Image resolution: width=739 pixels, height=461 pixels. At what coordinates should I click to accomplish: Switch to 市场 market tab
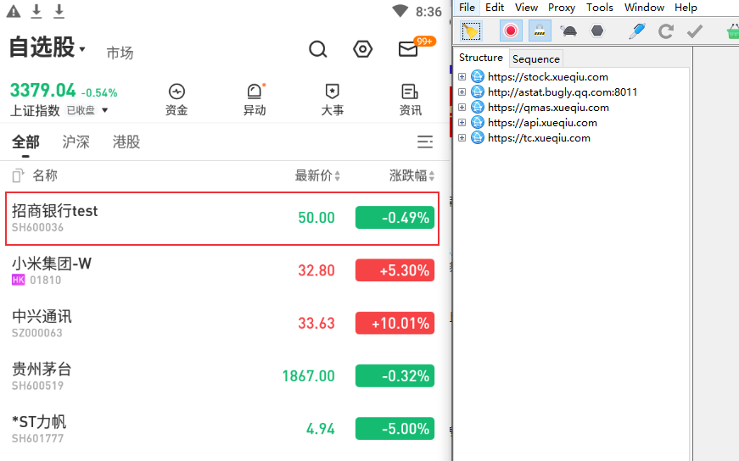click(120, 53)
